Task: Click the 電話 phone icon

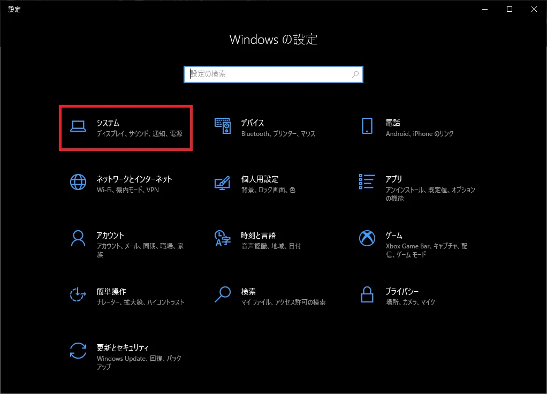Action: (367, 126)
